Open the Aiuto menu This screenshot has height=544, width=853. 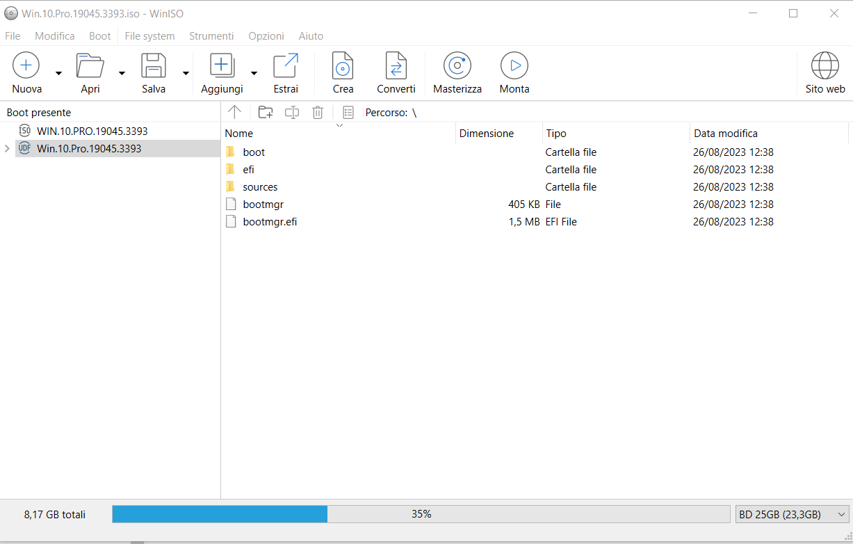(311, 36)
